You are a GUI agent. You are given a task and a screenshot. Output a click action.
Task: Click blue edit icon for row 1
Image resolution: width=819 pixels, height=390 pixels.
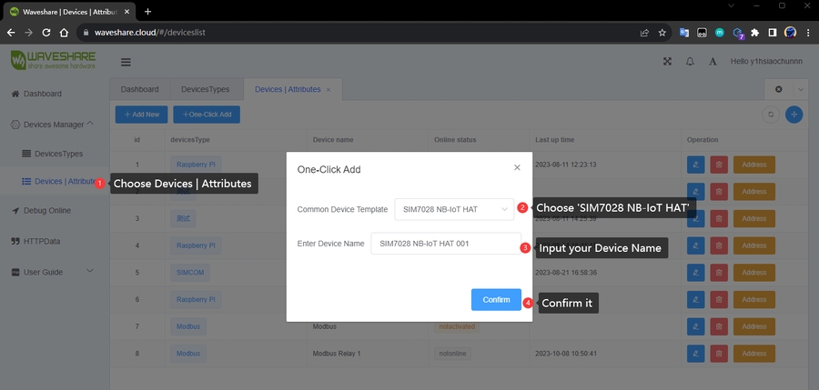point(696,165)
